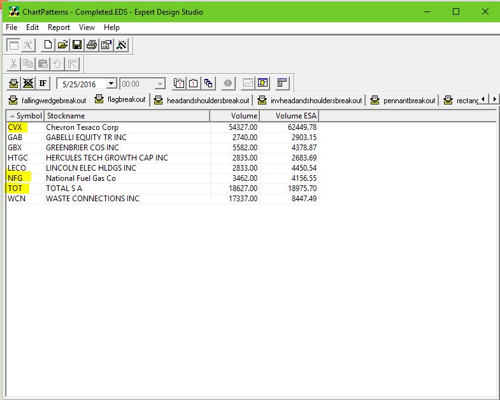500x400 pixels.
Task: Click the IF rule icon
Action: [43, 83]
